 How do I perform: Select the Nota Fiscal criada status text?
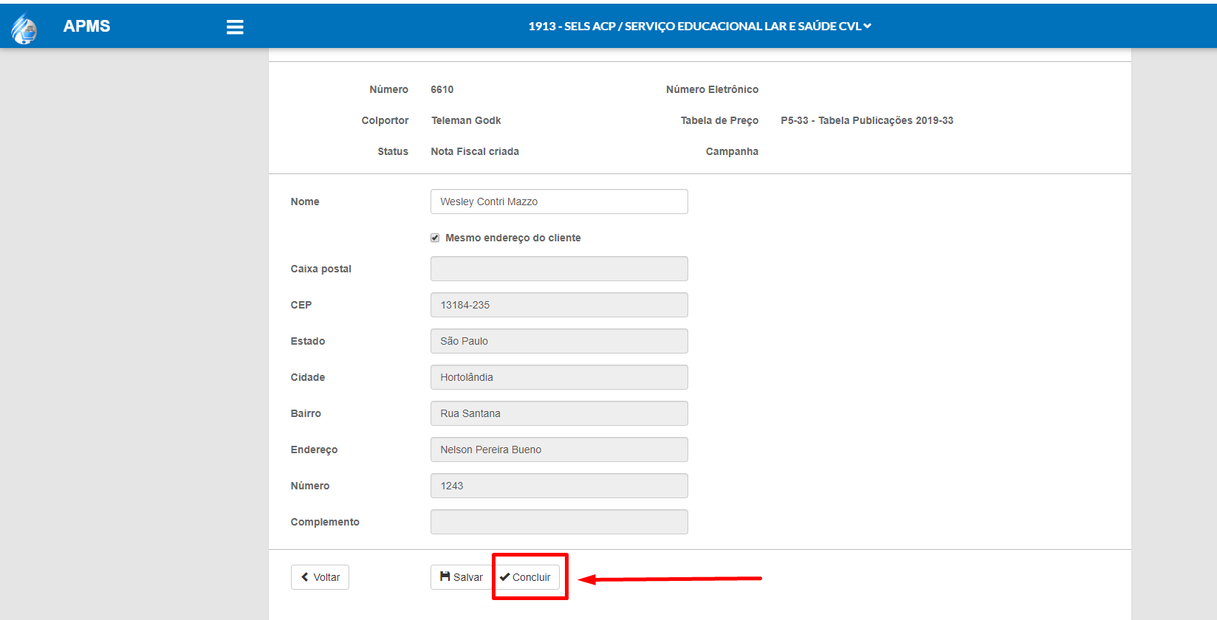click(x=475, y=151)
